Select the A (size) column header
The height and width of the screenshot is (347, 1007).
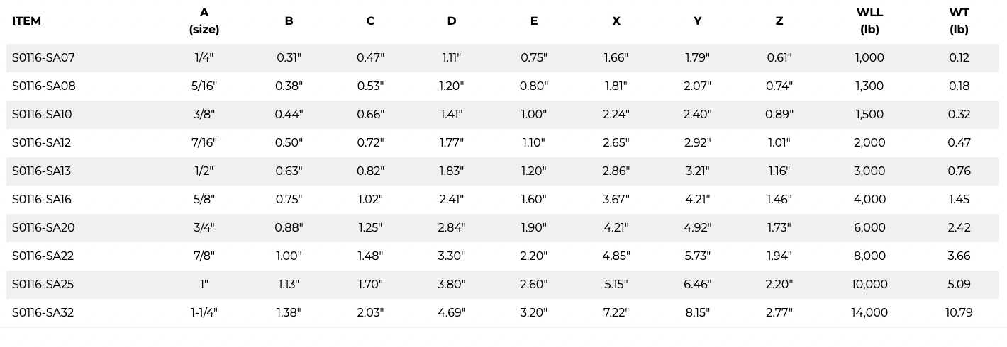click(204, 21)
